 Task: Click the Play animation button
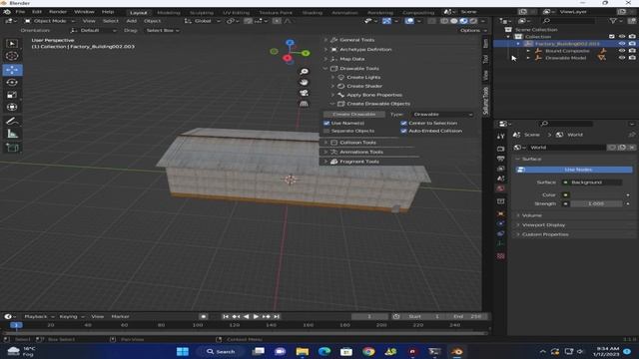tap(256, 316)
